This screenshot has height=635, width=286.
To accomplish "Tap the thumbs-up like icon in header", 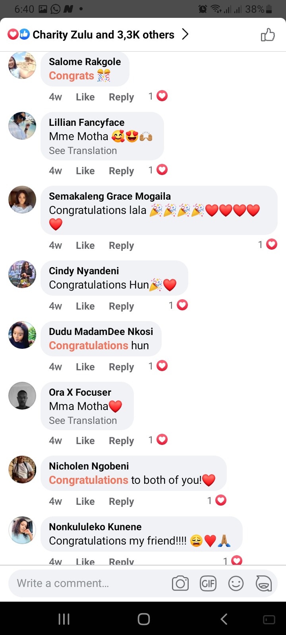I will pos(268,35).
